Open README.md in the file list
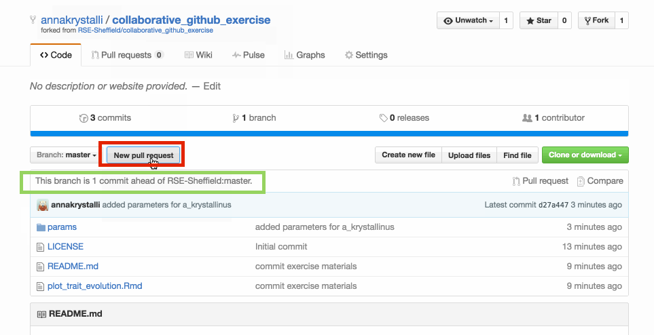Screen dimensions: 654x335 coord(73,267)
